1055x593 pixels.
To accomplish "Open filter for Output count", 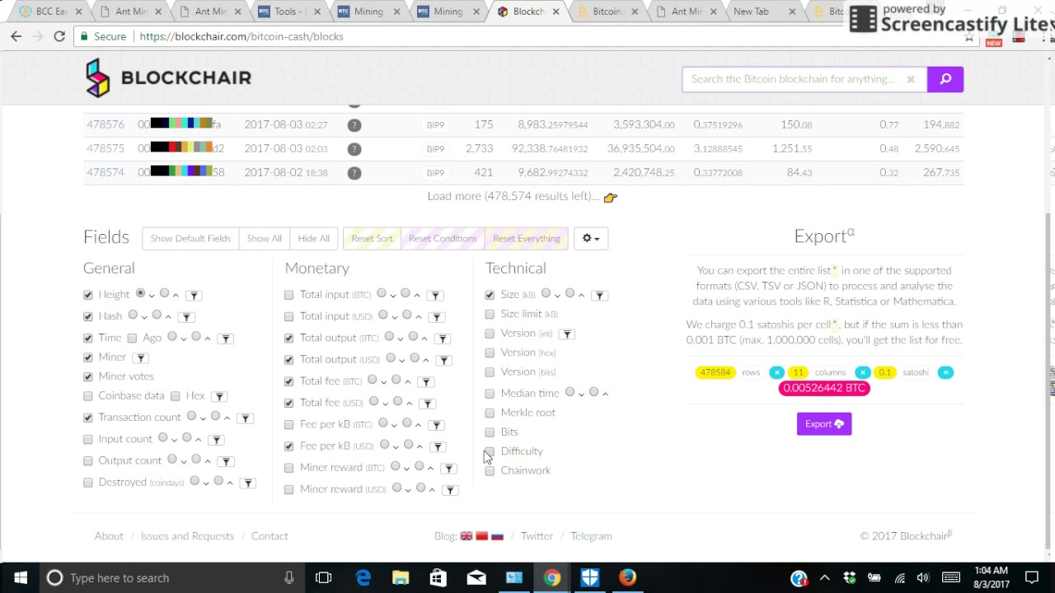I will point(226,461).
